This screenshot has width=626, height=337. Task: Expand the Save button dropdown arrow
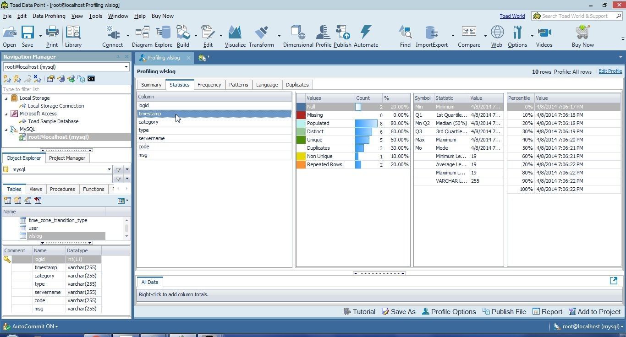(x=40, y=36)
